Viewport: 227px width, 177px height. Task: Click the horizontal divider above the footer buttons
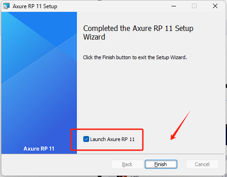pos(113,154)
